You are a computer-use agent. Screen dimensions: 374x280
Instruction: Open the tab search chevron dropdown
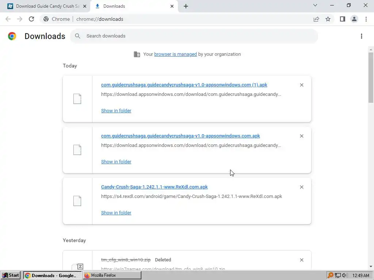(x=315, y=5)
